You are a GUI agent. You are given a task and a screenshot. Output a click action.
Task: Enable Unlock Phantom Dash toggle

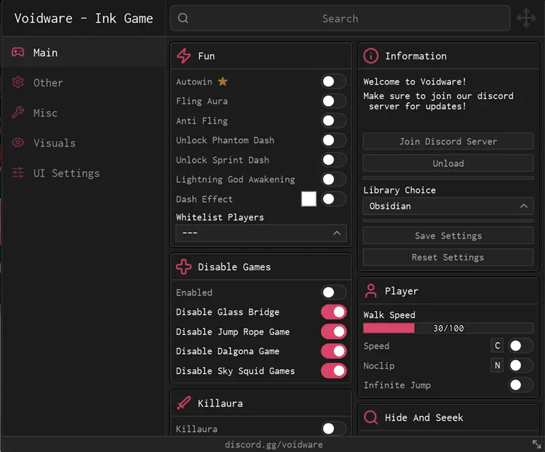(x=333, y=140)
